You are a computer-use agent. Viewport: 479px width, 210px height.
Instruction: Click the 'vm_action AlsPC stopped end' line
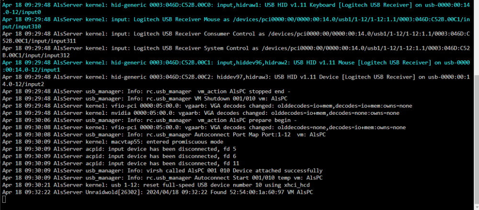[146, 91]
